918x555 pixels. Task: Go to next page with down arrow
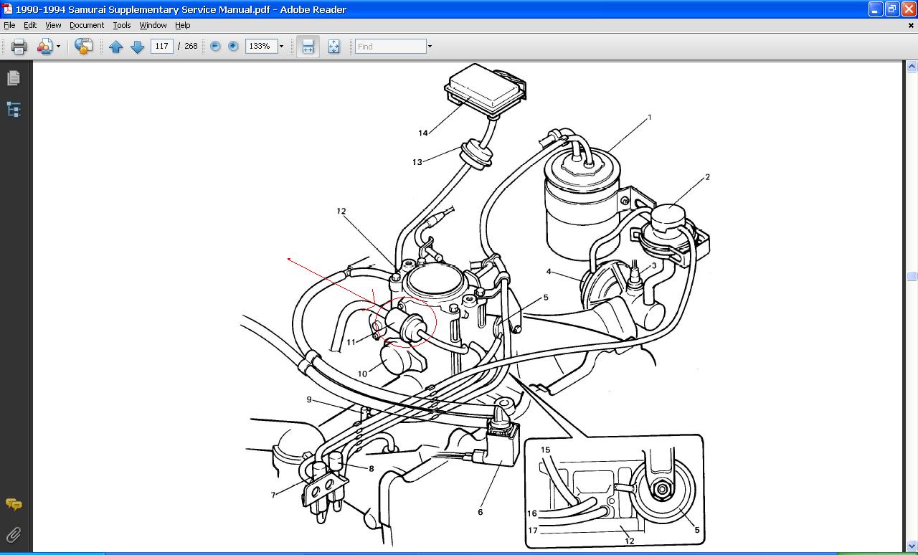coord(137,47)
